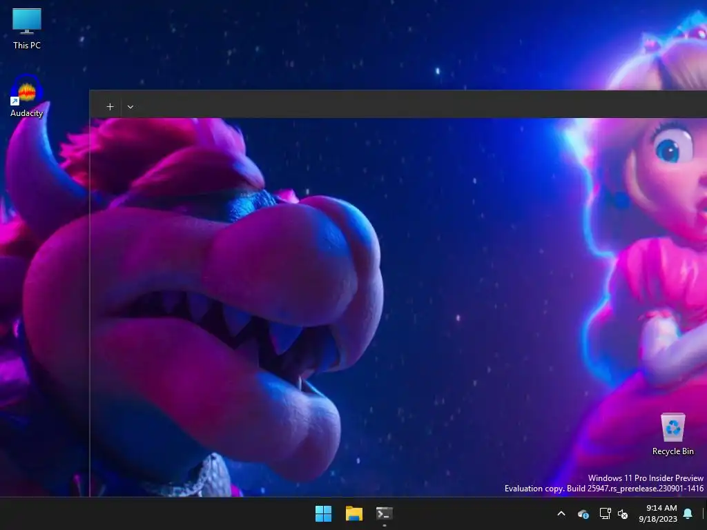Open the This PC desktop icon
Screen dimensions: 707x530
click(27, 28)
